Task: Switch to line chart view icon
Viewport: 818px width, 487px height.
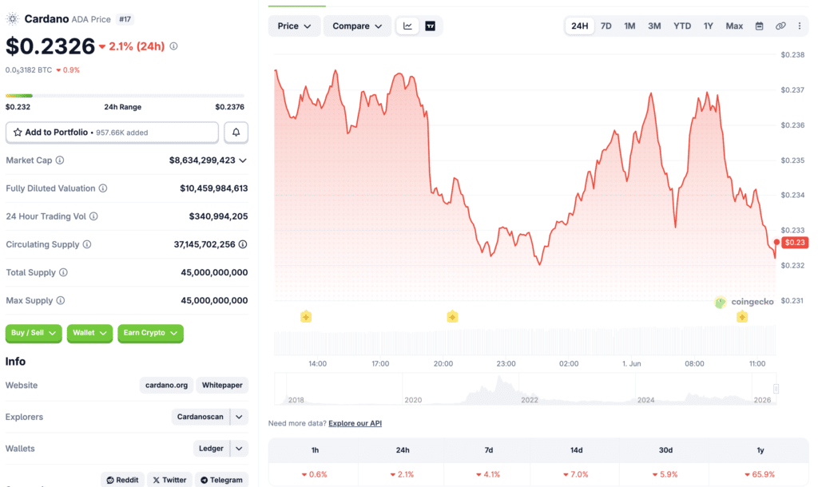Action: pyautogui.click(x=407, y=26)
